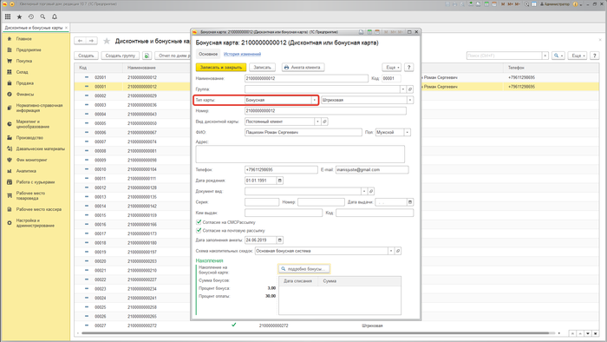This screenshot has width=607, height=342.
Task: Open the Финансы section in sidebar
Action: tap(25, 94)
